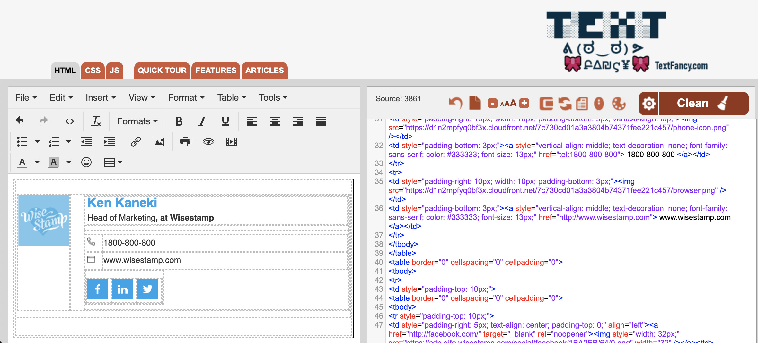Click the Wisestamp logo thumbnail in the signature
The width and height of the screenshot is (758, 343).
[x=44, y=220]
